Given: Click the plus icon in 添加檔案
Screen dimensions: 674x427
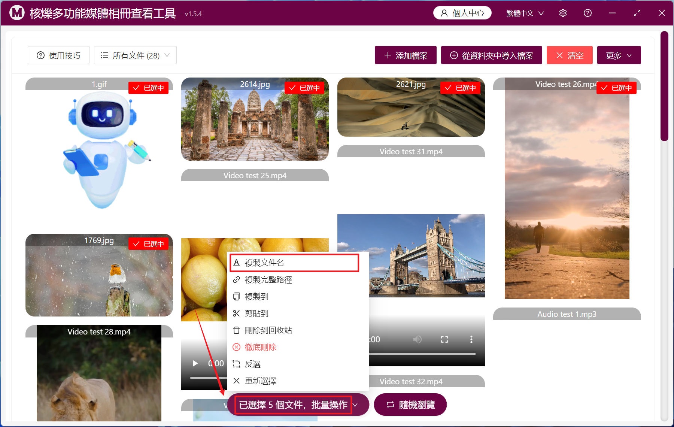Looking at the screenshot, I should 388,55.
